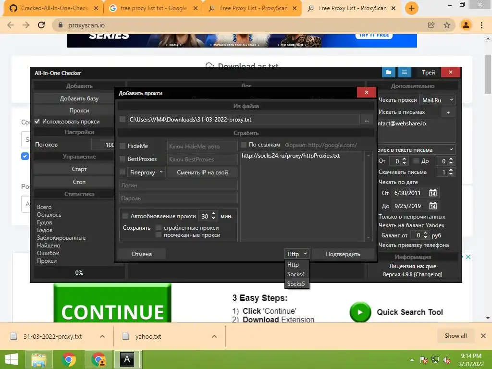The width and height of the screenshot is (492, 369).
Task: Click the Логин input field
Action: (x=178, y=185)
